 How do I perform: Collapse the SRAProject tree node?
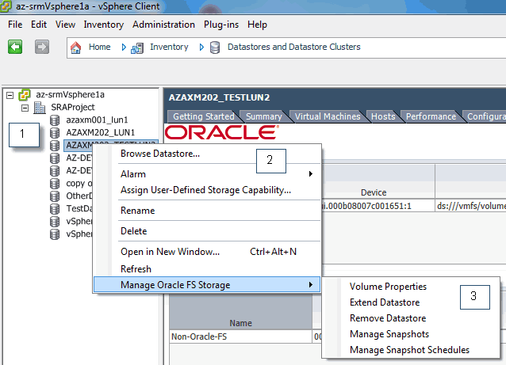(x=25, y=108)
